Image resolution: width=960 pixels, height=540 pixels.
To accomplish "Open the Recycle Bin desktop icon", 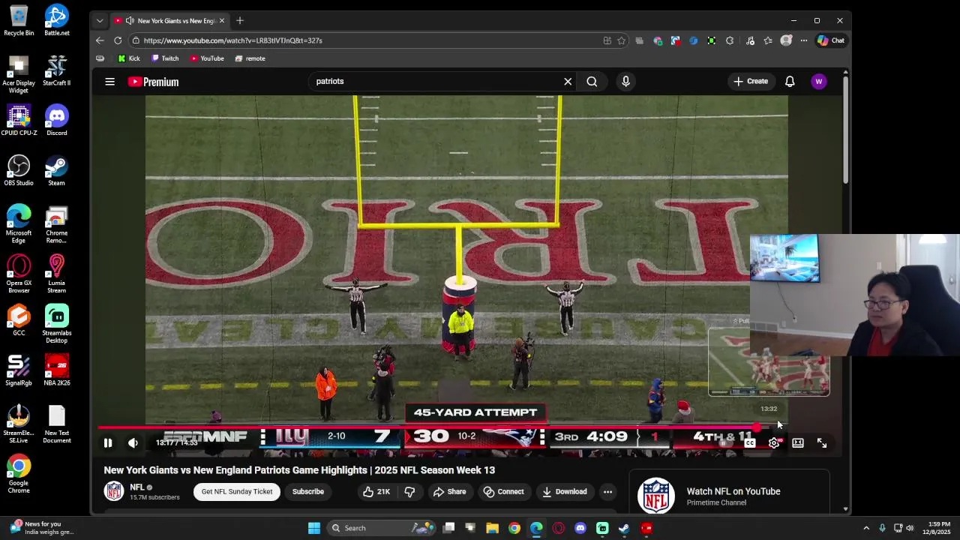I will [x=19, y=20].
